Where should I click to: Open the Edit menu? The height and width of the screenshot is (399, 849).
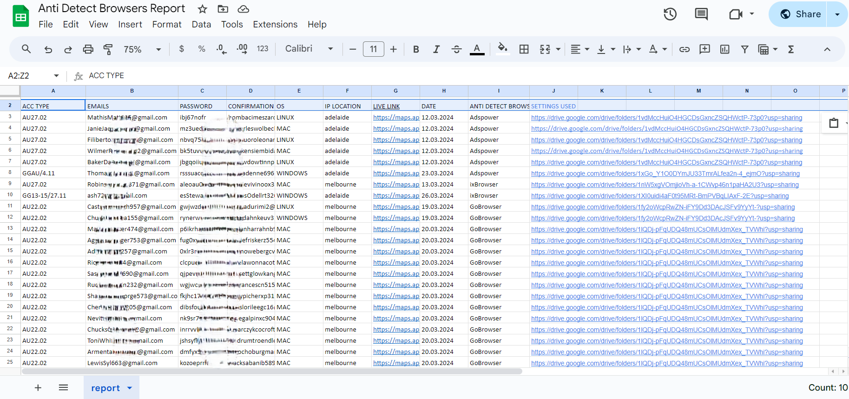click(x=71, y=24)
